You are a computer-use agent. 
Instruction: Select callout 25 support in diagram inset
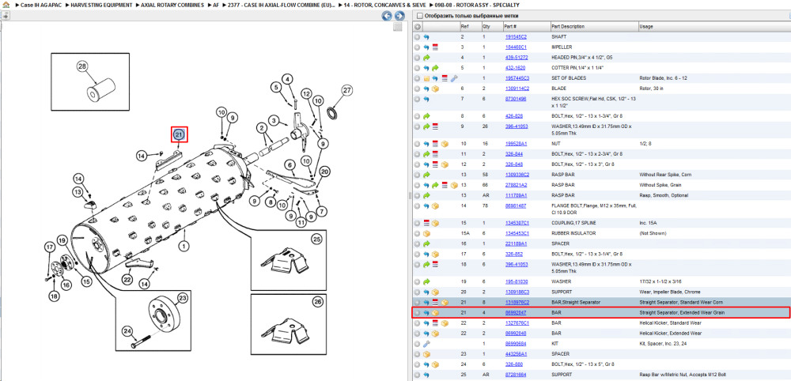pyautogui.click(x=316, y=239)
